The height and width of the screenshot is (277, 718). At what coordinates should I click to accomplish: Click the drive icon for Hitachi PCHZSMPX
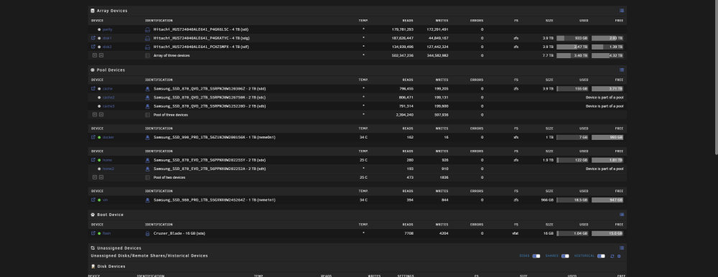click(x=147, y=47)
